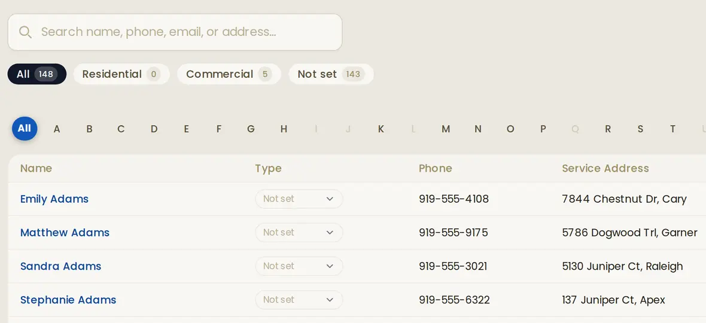
Task: Jump to names starting with S
Action: coord(640,129)
